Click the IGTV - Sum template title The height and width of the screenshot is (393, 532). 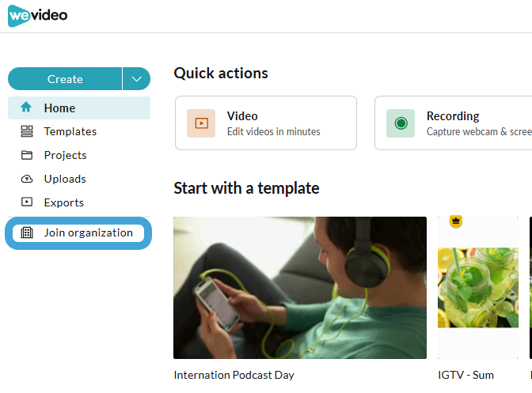465,375
